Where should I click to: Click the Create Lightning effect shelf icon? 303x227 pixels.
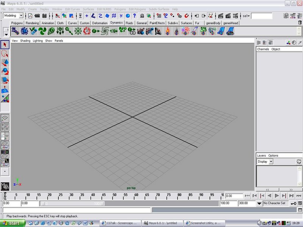(194, 31)
